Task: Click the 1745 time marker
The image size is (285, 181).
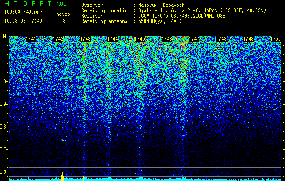Action: pyautogui.click(x=140, y=39)
